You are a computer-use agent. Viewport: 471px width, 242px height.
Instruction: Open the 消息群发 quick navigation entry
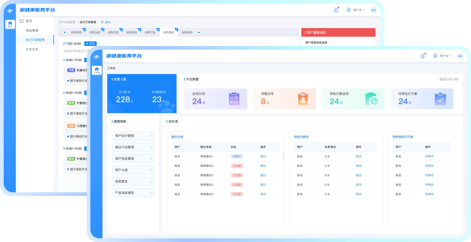tap(133, 182)
